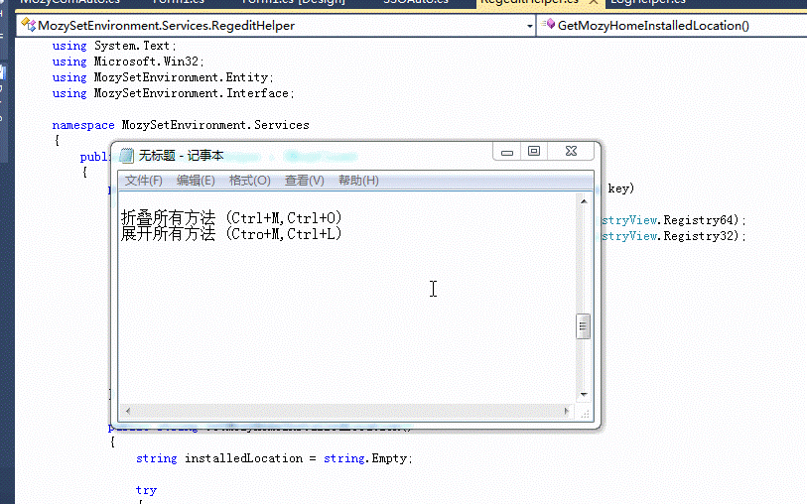Click Notepad vertical scrollbar down arrow
The width and height of the screenshot is (807, 504).
point(584,395)
